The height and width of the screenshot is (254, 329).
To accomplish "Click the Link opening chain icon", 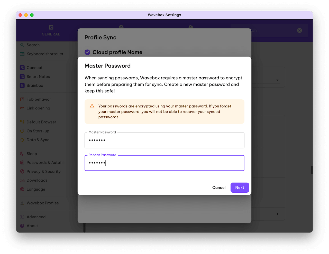I will [x=22, y=108].
